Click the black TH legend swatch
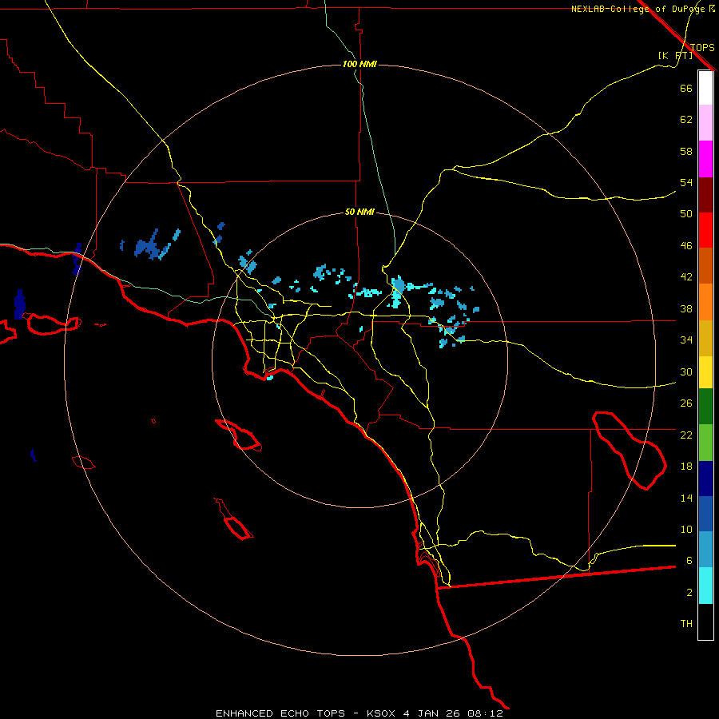 click(705, 622)
